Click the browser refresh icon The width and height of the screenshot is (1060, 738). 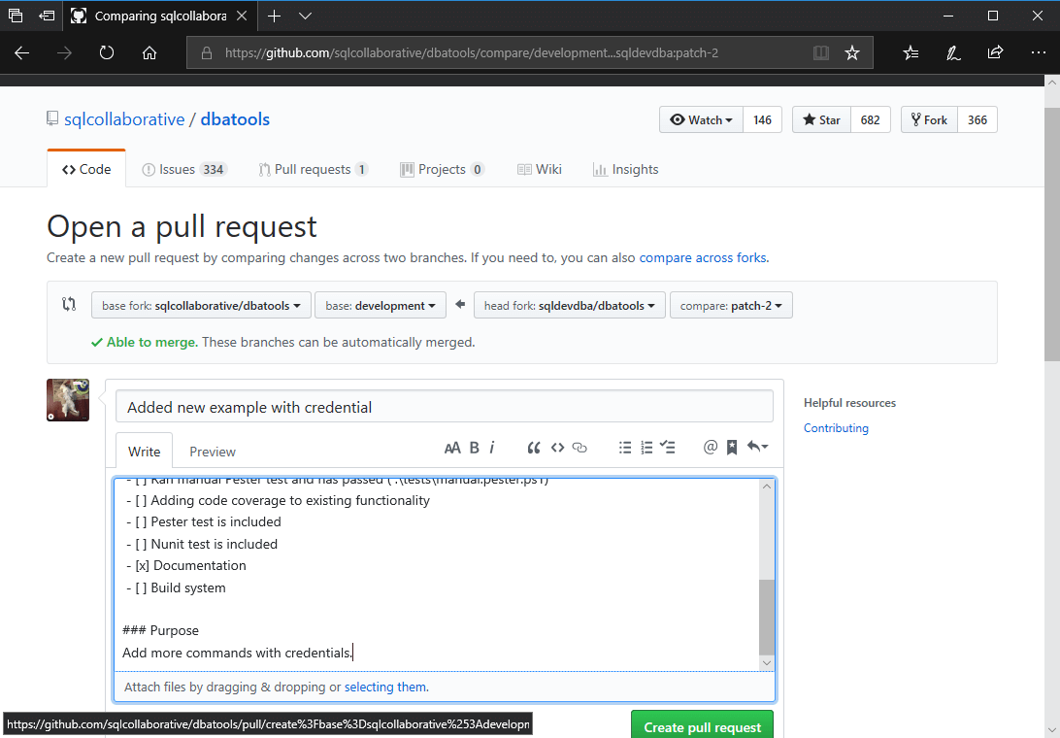click(107, 53)
